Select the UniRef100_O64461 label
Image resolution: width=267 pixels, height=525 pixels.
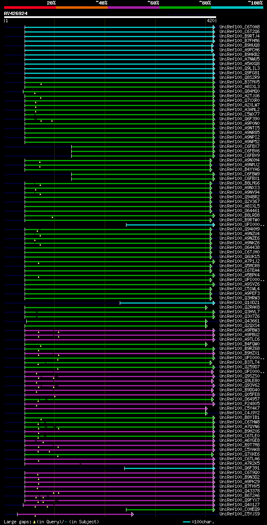point(239,211)
